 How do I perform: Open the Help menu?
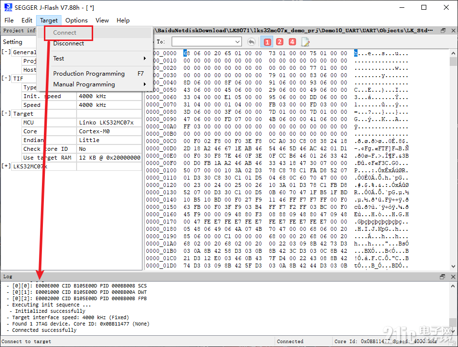(123, 20)
